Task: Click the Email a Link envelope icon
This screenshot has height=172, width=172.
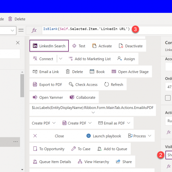Action: [35, 72]
